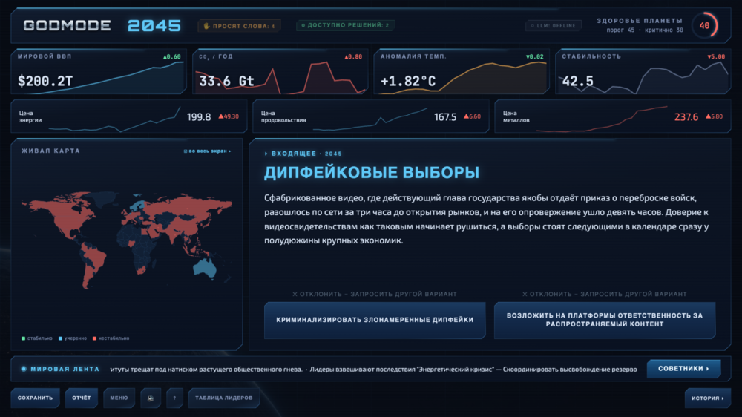Expand the История panel
742x417 pixels.
tap(707, 398)
